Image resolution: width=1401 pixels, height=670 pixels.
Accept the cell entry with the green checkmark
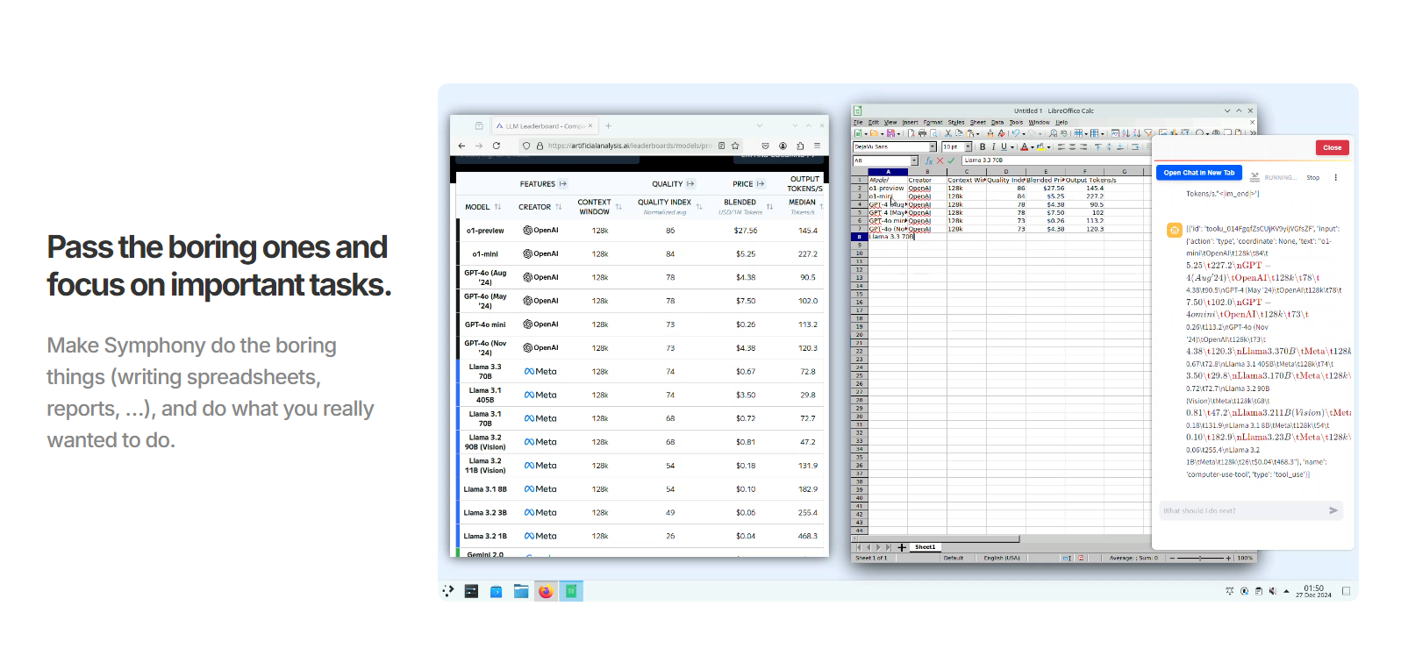point(951,160)
